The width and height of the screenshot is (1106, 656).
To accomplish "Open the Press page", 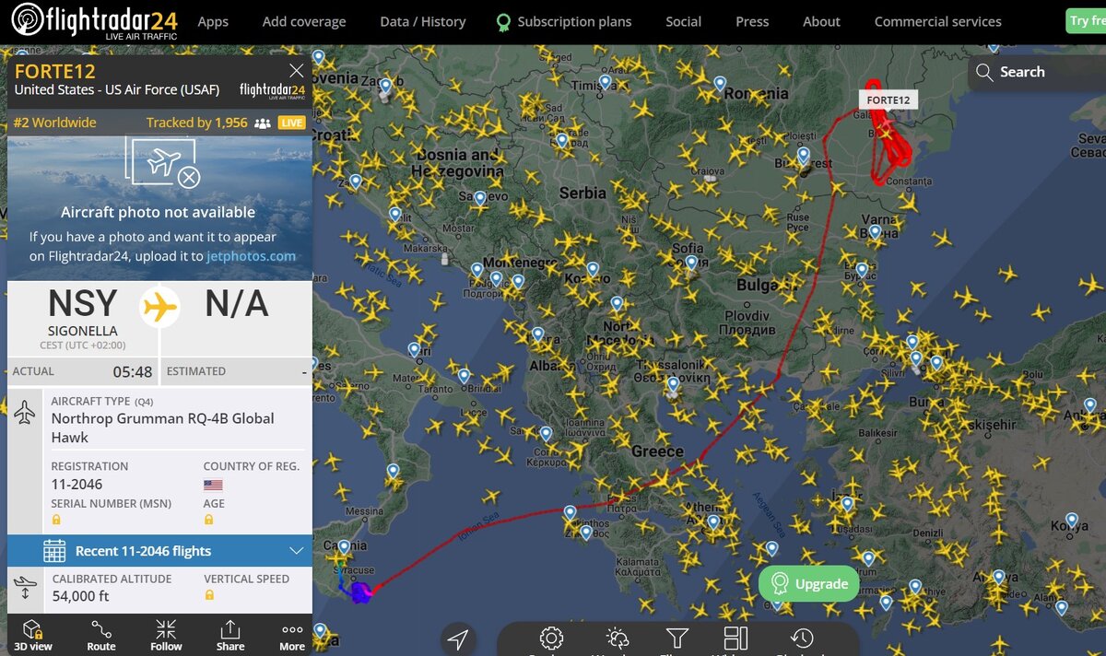I will [752, 21].
